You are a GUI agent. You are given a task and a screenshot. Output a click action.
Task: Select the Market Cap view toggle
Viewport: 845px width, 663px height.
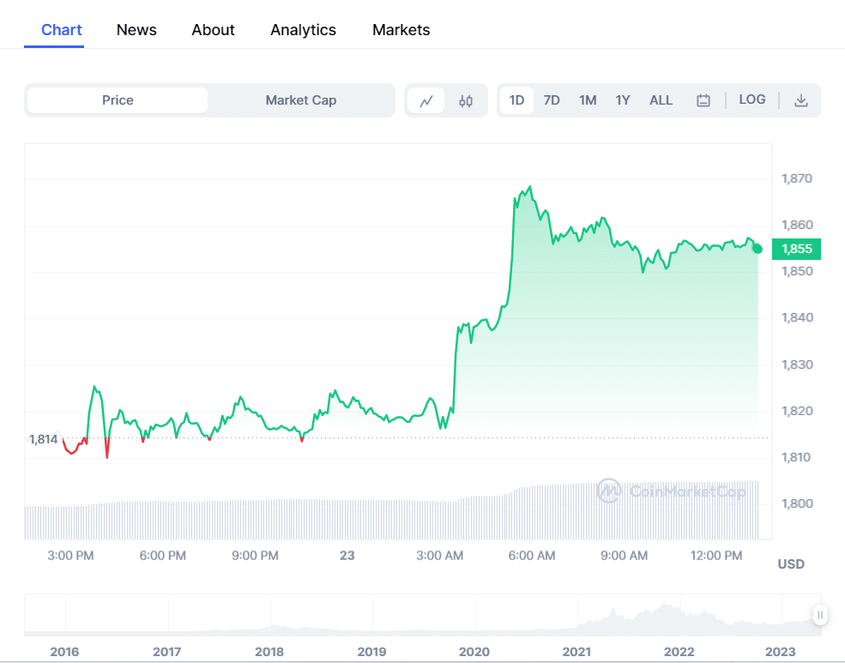click(x=301, y=100)
